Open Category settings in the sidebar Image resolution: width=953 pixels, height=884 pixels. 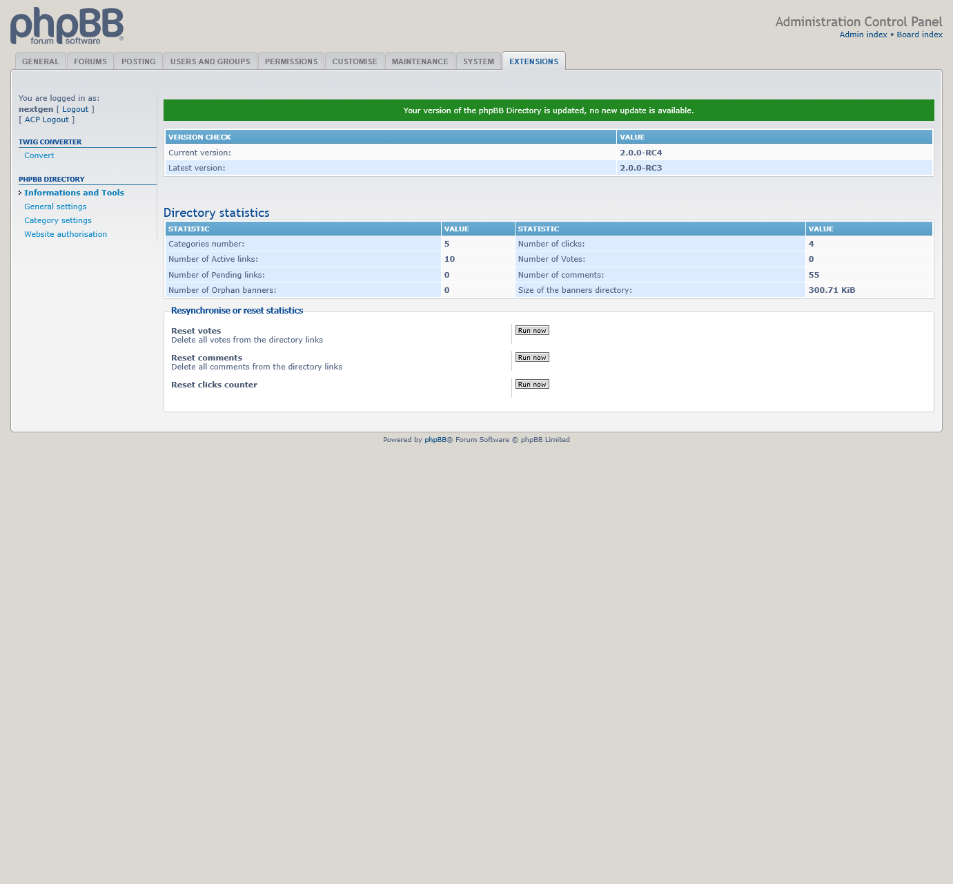(x=57, y=220)
